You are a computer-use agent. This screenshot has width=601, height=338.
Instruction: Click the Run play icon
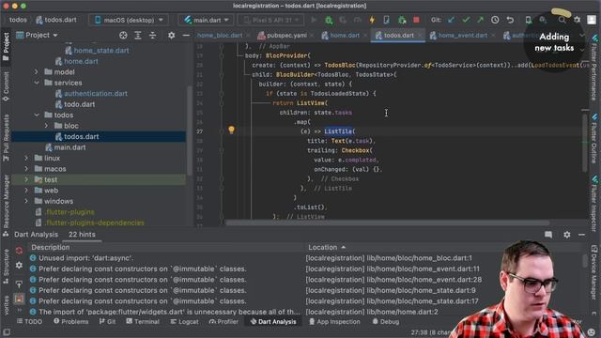coord(314,20)
